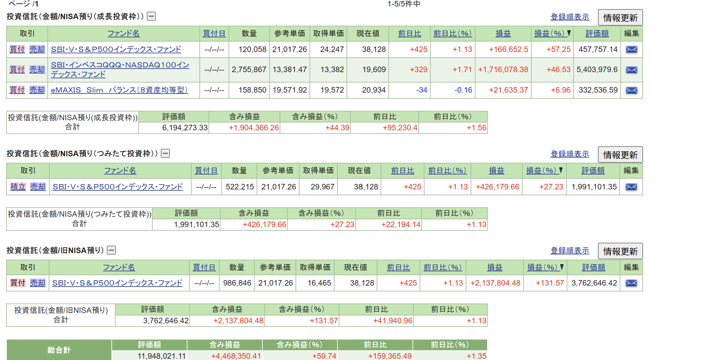Collapse the 旧NISA預り section minus icon
Viewport: 721px width, 360px height.
click(111, 250)
